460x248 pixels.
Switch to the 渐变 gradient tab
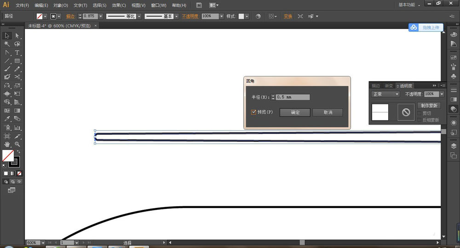[x=389, y=86]
